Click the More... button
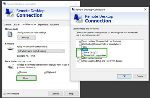150x98 pixels. tap(26, 78)
